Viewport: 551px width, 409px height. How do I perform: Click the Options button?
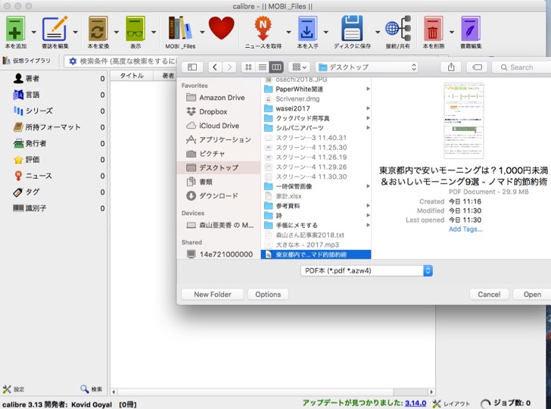pyautogui.click(x=268, y=295)
